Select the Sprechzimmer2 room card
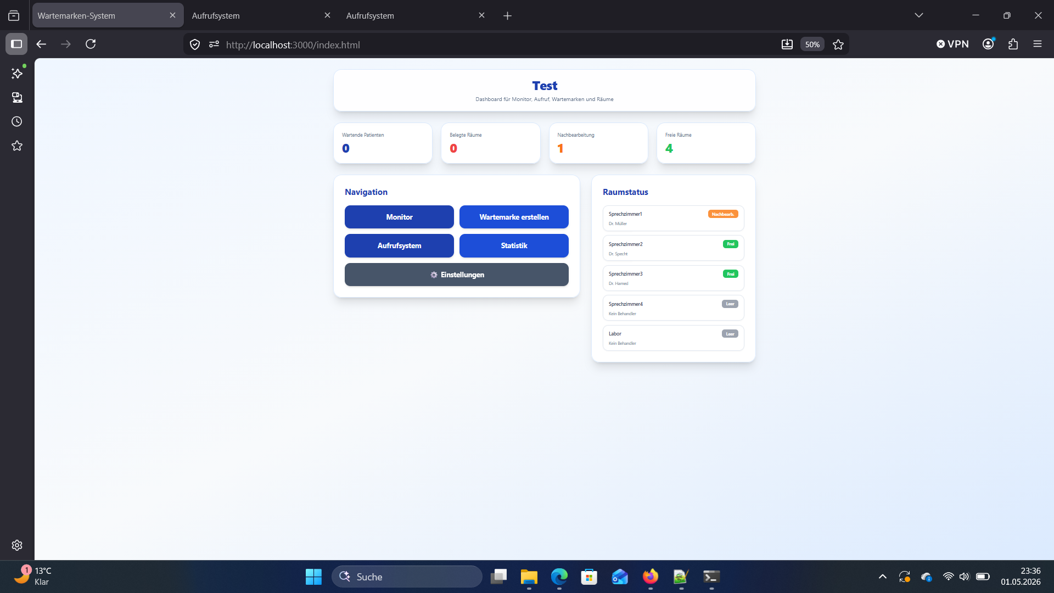Screen dimensions: 1054x593 (x=673, y=248)
